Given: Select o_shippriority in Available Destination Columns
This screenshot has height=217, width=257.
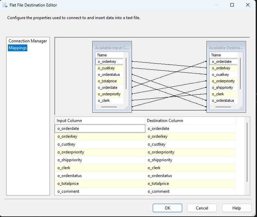Looking at the screenshot, I should click(223, 87).
